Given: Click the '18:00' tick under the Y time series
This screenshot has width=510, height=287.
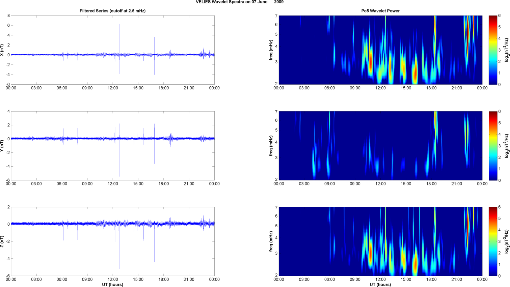Looking at the screenshot, I should click(163, 184).
